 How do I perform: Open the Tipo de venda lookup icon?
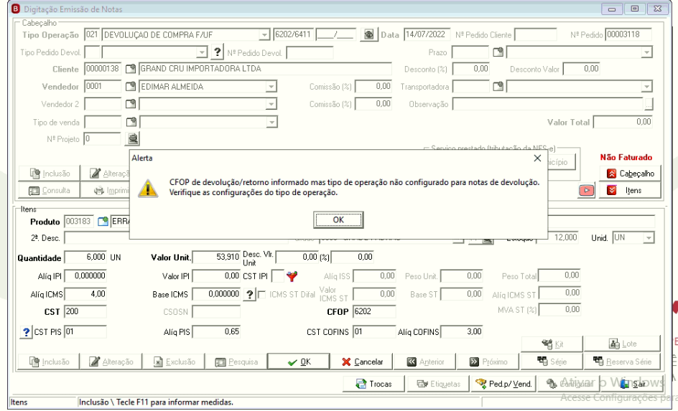click(x=131, y=122)
